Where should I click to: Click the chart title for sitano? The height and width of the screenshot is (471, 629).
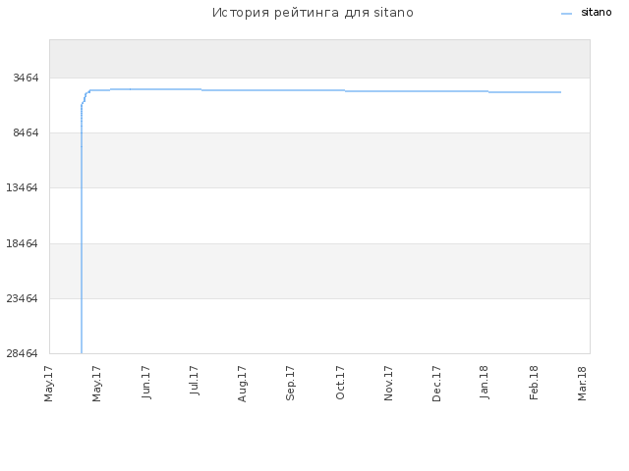pyautogui.click(x=313, y=13)
